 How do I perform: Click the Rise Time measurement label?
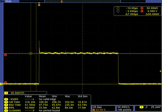coord(15,105)
